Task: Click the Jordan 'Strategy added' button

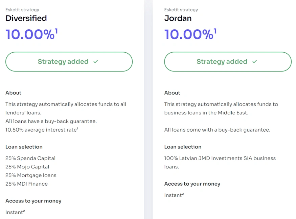Action: (228, 62)
